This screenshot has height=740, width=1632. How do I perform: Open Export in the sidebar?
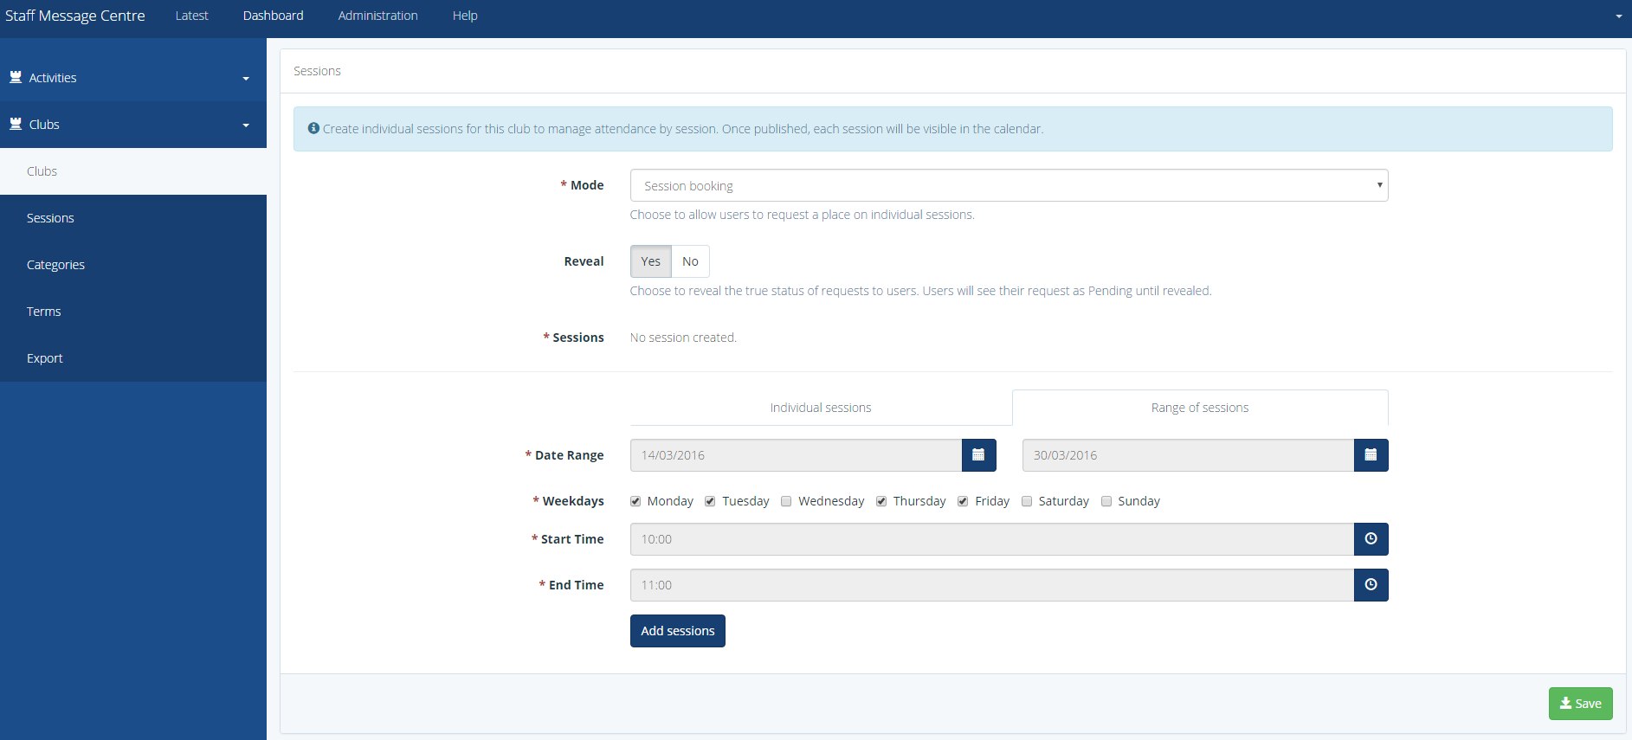click(x=133, y=358)
